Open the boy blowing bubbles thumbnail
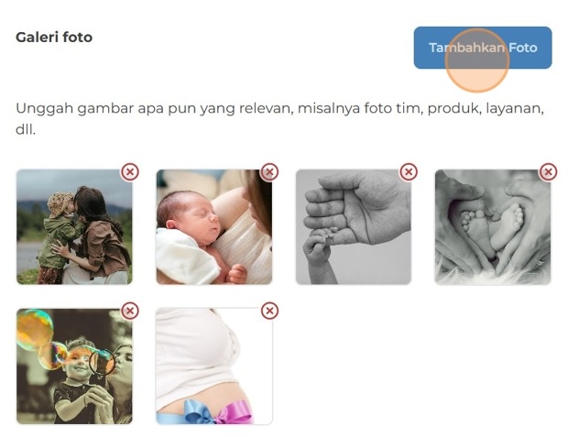Viewport: 568px width, 437px height. click(74, 366)
